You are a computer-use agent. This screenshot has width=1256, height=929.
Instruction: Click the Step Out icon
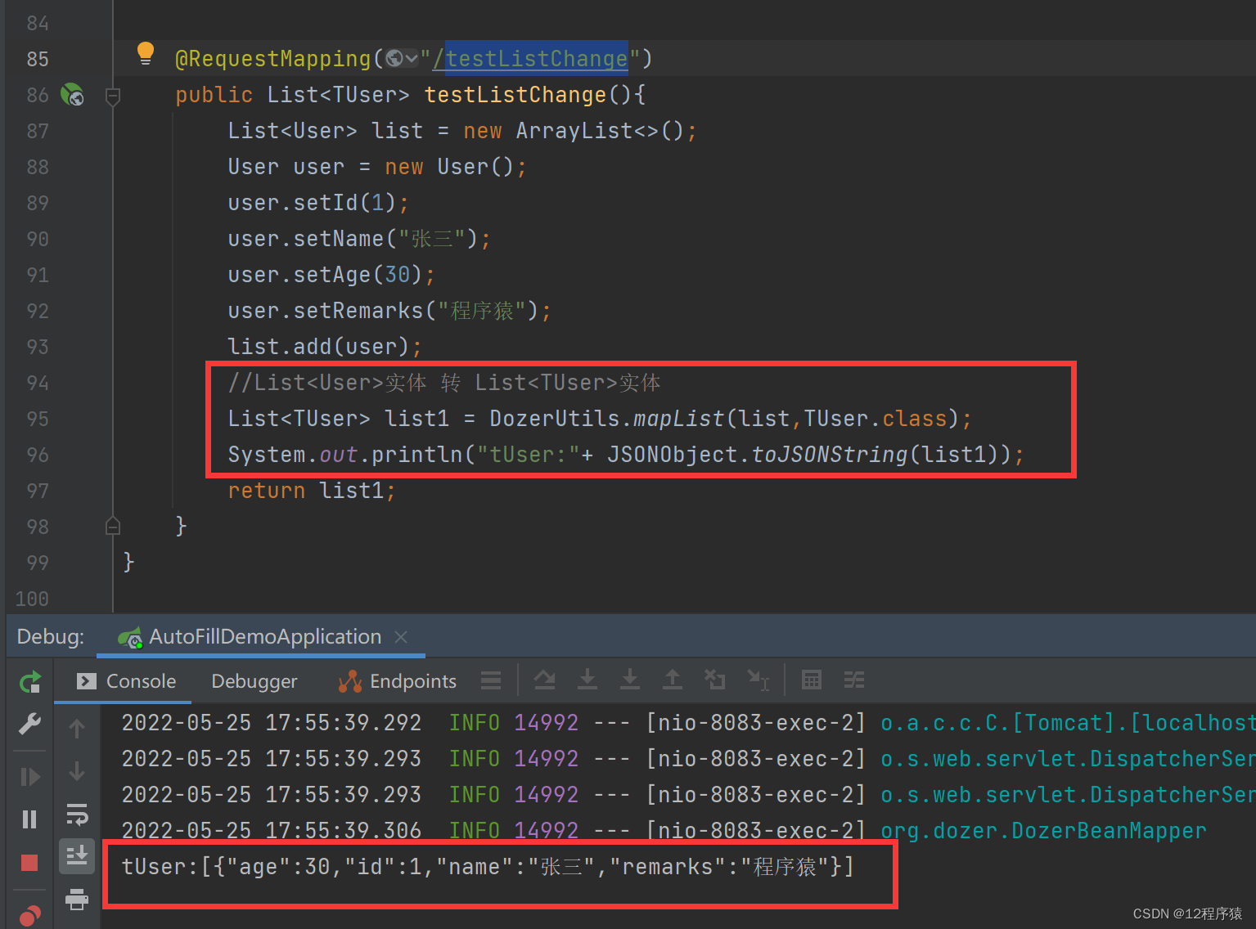click(x=673, y=680)
